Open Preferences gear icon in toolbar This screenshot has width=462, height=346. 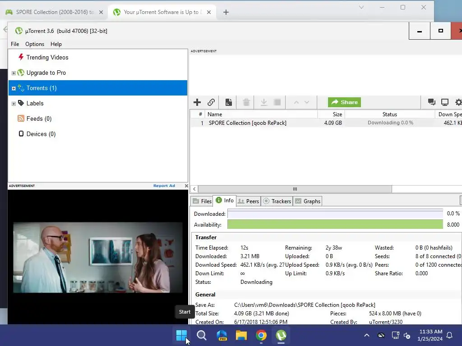click(458, 102)
